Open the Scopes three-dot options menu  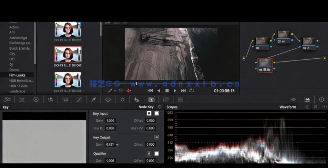[324, 107]
